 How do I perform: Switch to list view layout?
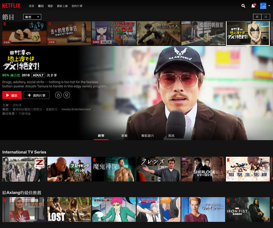(257, 17)
